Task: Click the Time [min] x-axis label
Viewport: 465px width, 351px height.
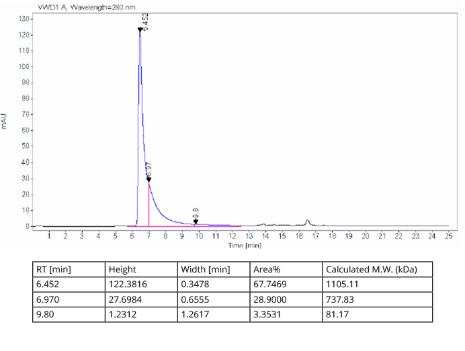Action: [x=243, y=246]
